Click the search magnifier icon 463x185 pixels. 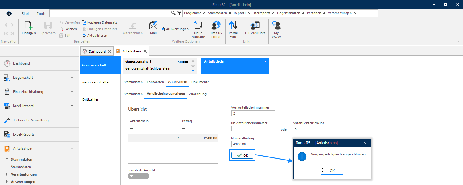173,13
